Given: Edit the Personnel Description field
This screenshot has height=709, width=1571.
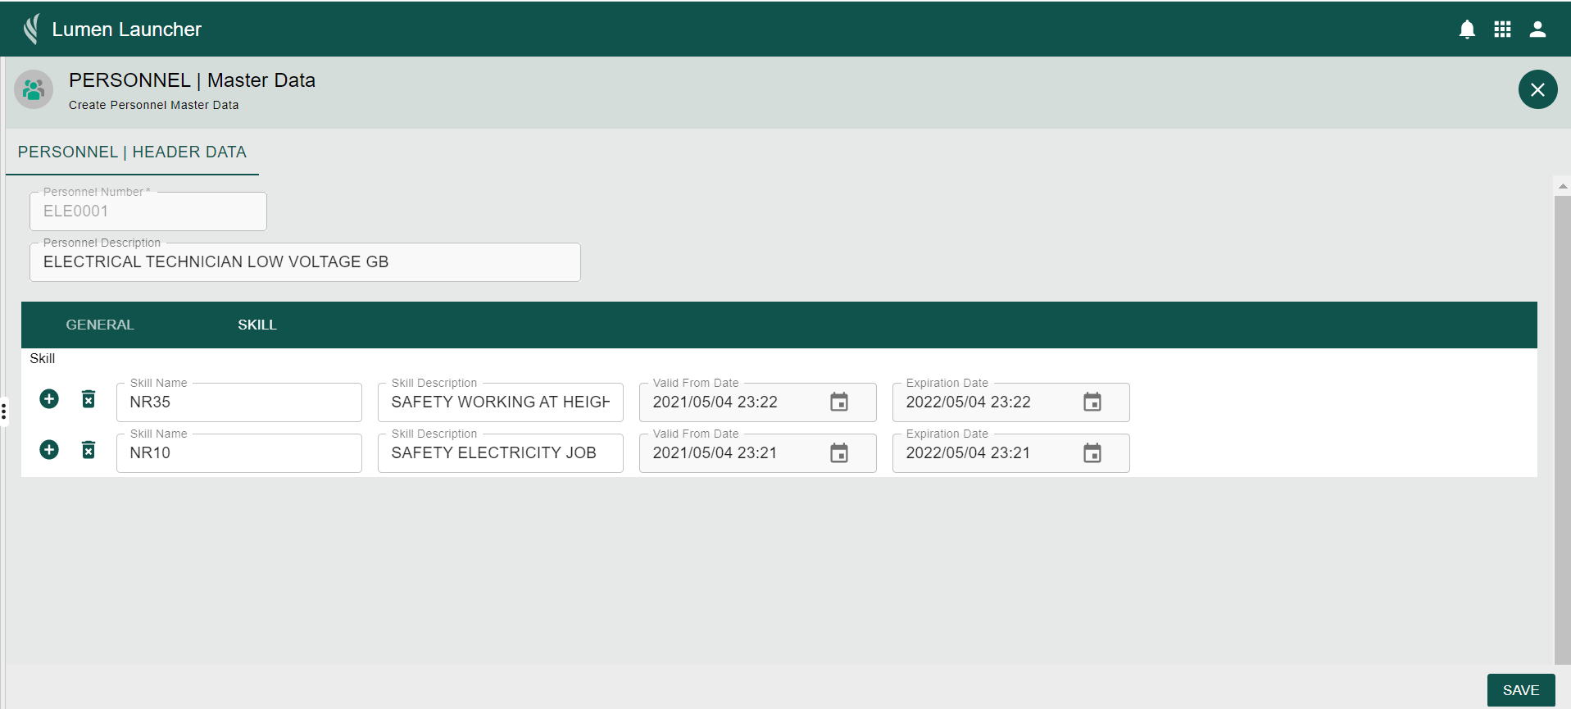Looking at the screenshot, I should pyautogui.click(x=305, y=262).
